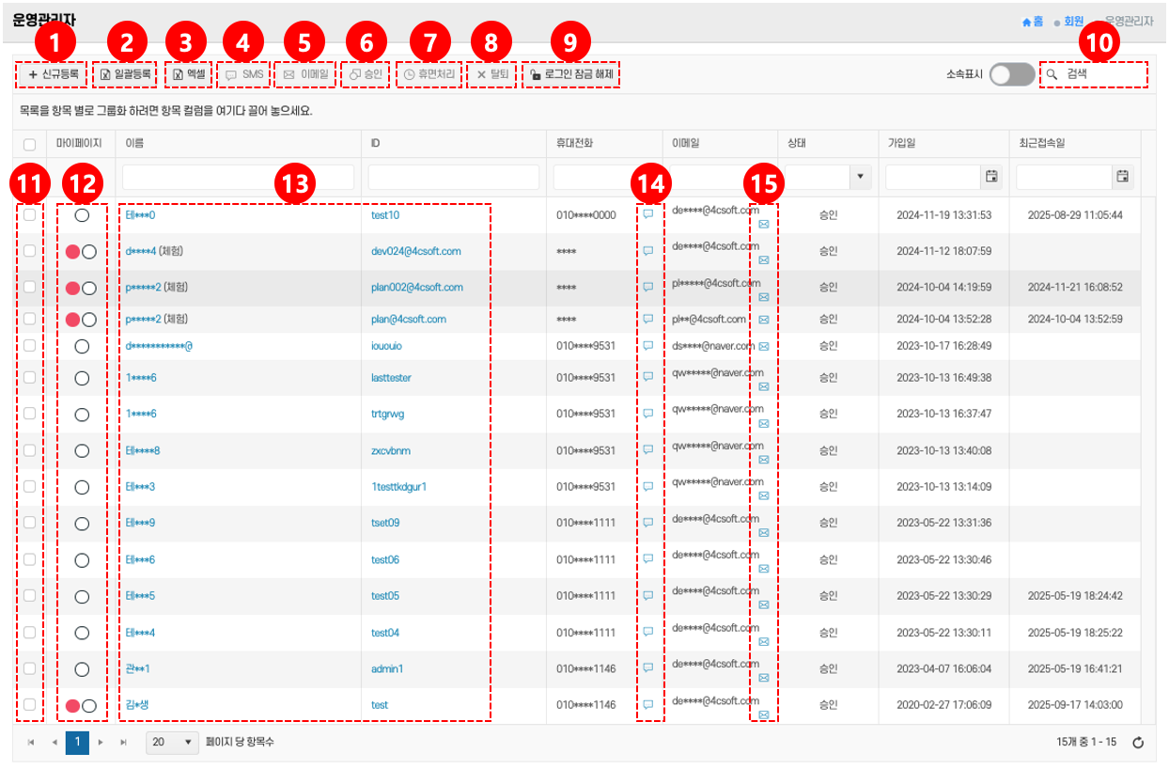Go to 홈 in the breadcrumb

pyautogui.click(x=1033, y=21)
